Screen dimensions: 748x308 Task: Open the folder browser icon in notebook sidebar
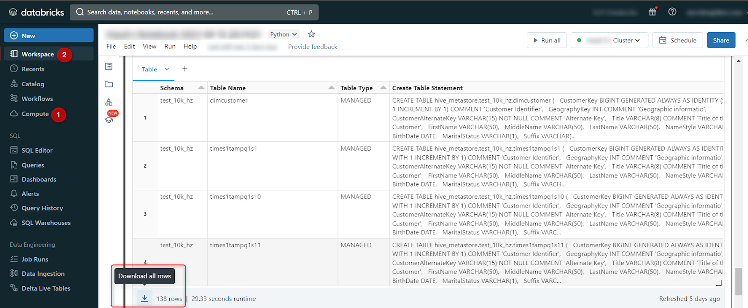click(109, 84)
